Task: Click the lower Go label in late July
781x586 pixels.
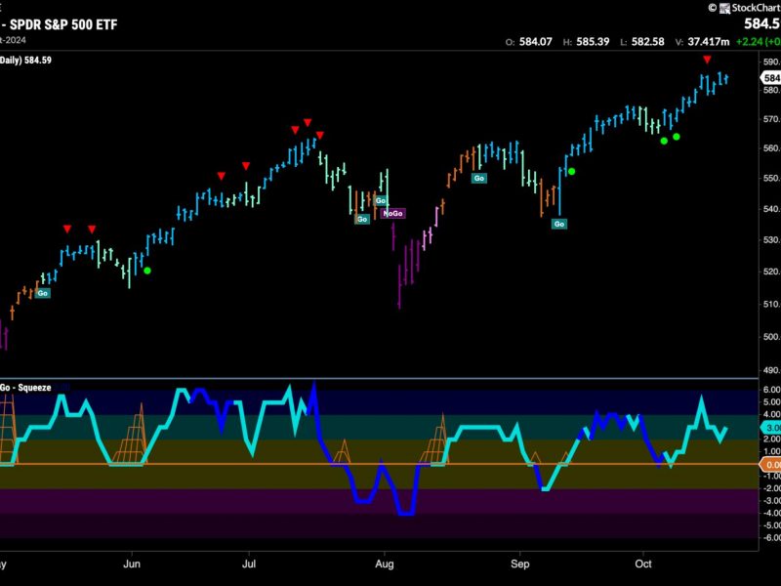Action: click(x=362, y=219)
